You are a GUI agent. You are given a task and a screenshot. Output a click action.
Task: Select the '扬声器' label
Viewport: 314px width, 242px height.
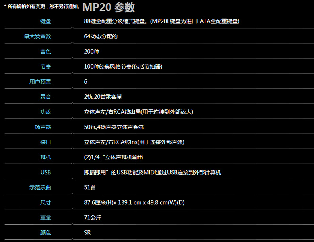coord(43,127)
